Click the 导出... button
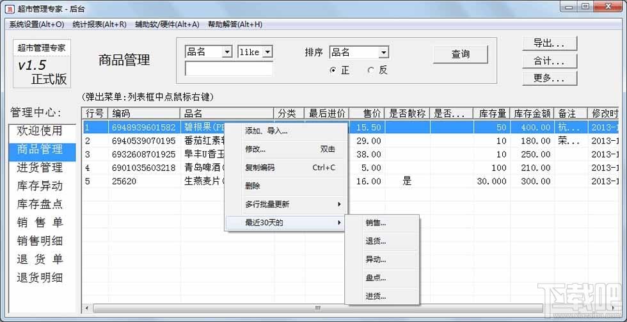Viewport: 627px width, 322px height. [x=550, y=44]
